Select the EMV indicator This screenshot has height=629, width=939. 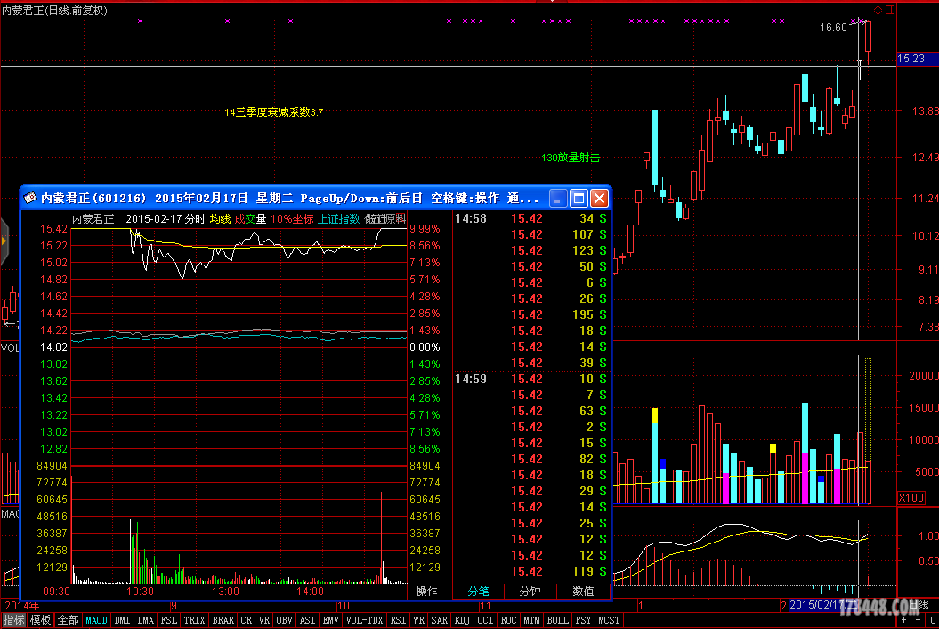(330, 621)
